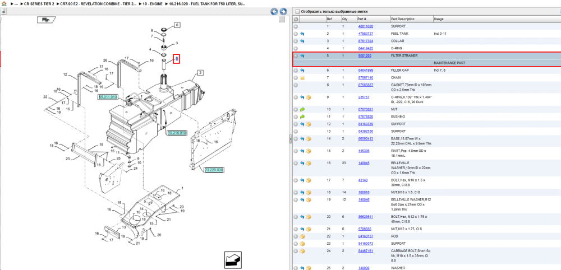Click the package icon for NUT 100016
561x270 pixels.
coord(309,192)
